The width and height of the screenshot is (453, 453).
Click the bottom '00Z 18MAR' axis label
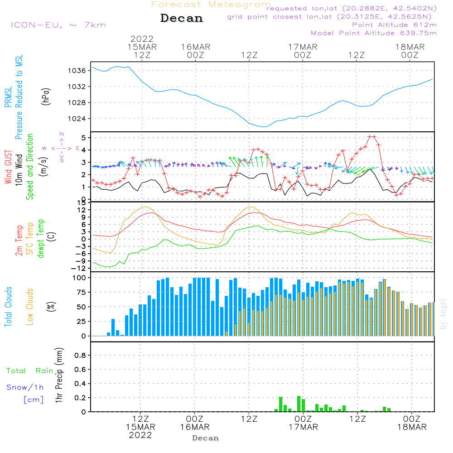click(x=412, y=423)
